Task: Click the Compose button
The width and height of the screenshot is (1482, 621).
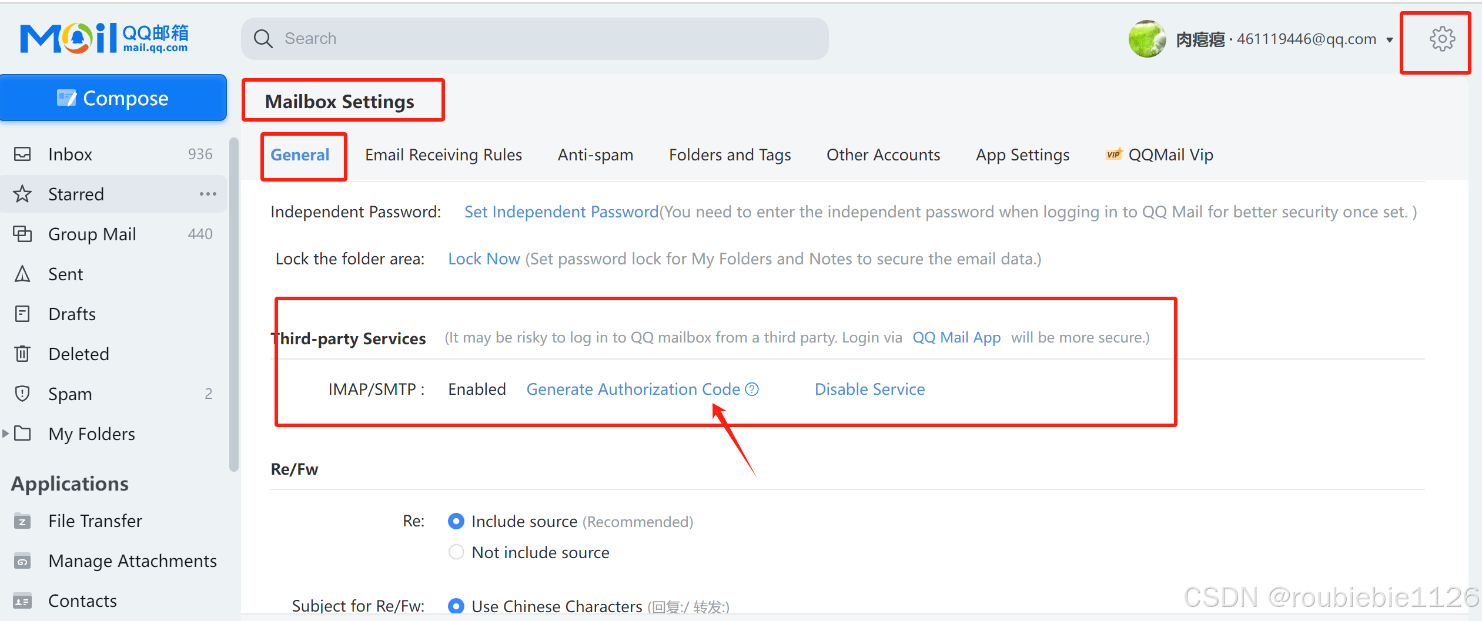Action: (113, 98)
